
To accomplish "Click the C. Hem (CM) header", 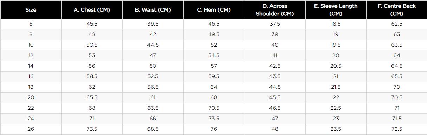I will coord(214,10).
